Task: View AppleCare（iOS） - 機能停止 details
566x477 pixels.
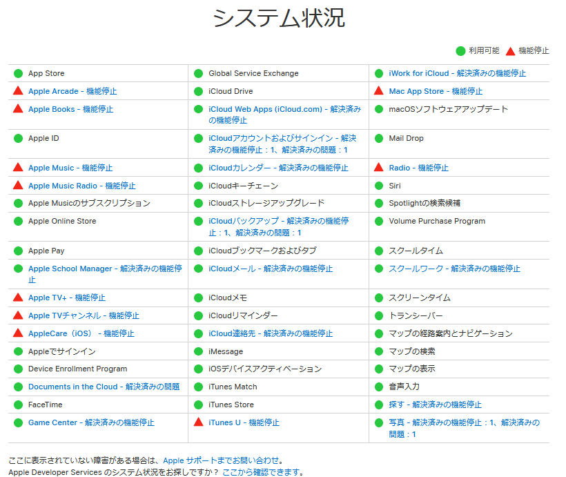Action: click(x=81, y=333)
